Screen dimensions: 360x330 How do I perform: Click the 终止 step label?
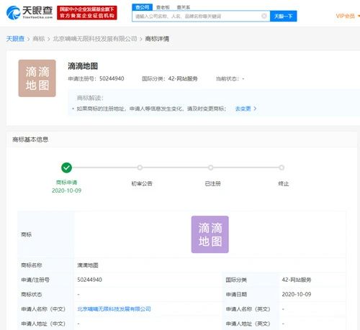pos(284,184)
